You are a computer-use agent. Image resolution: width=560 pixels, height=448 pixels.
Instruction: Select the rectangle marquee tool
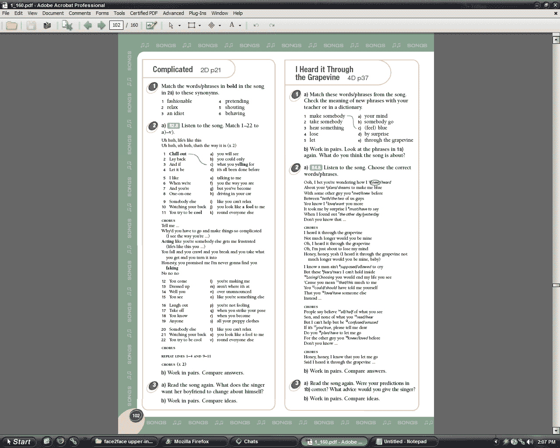click(x=191, y=25)
